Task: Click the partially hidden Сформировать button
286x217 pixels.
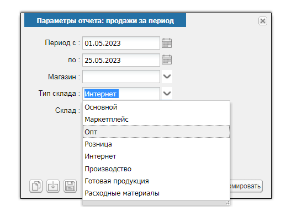Action: point(246,186)
